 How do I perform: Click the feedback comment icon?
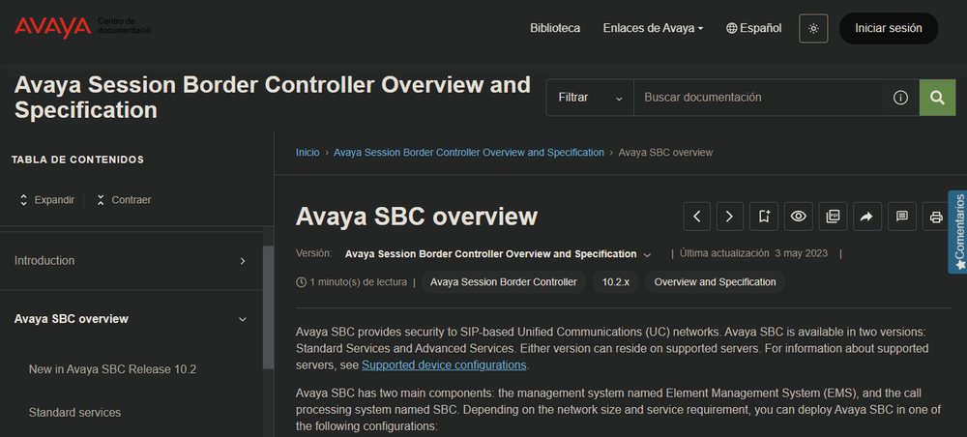coord(901,217)
